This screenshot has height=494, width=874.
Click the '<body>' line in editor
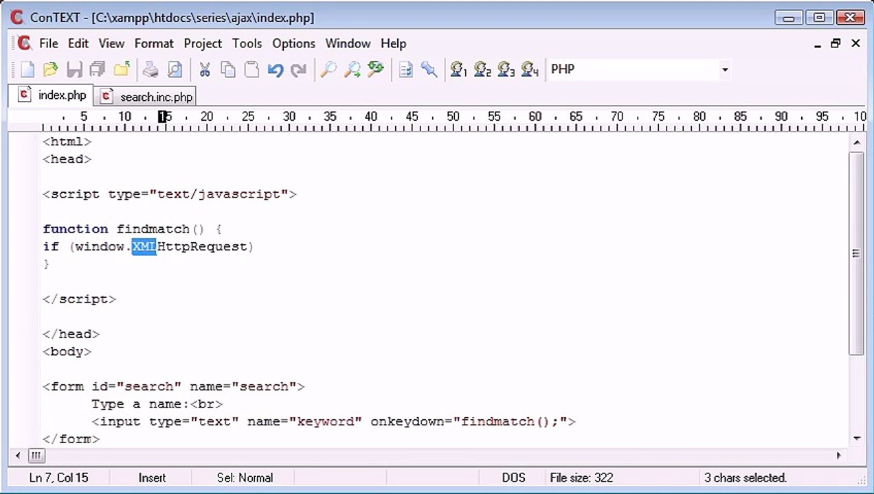(x=67, y=351)
